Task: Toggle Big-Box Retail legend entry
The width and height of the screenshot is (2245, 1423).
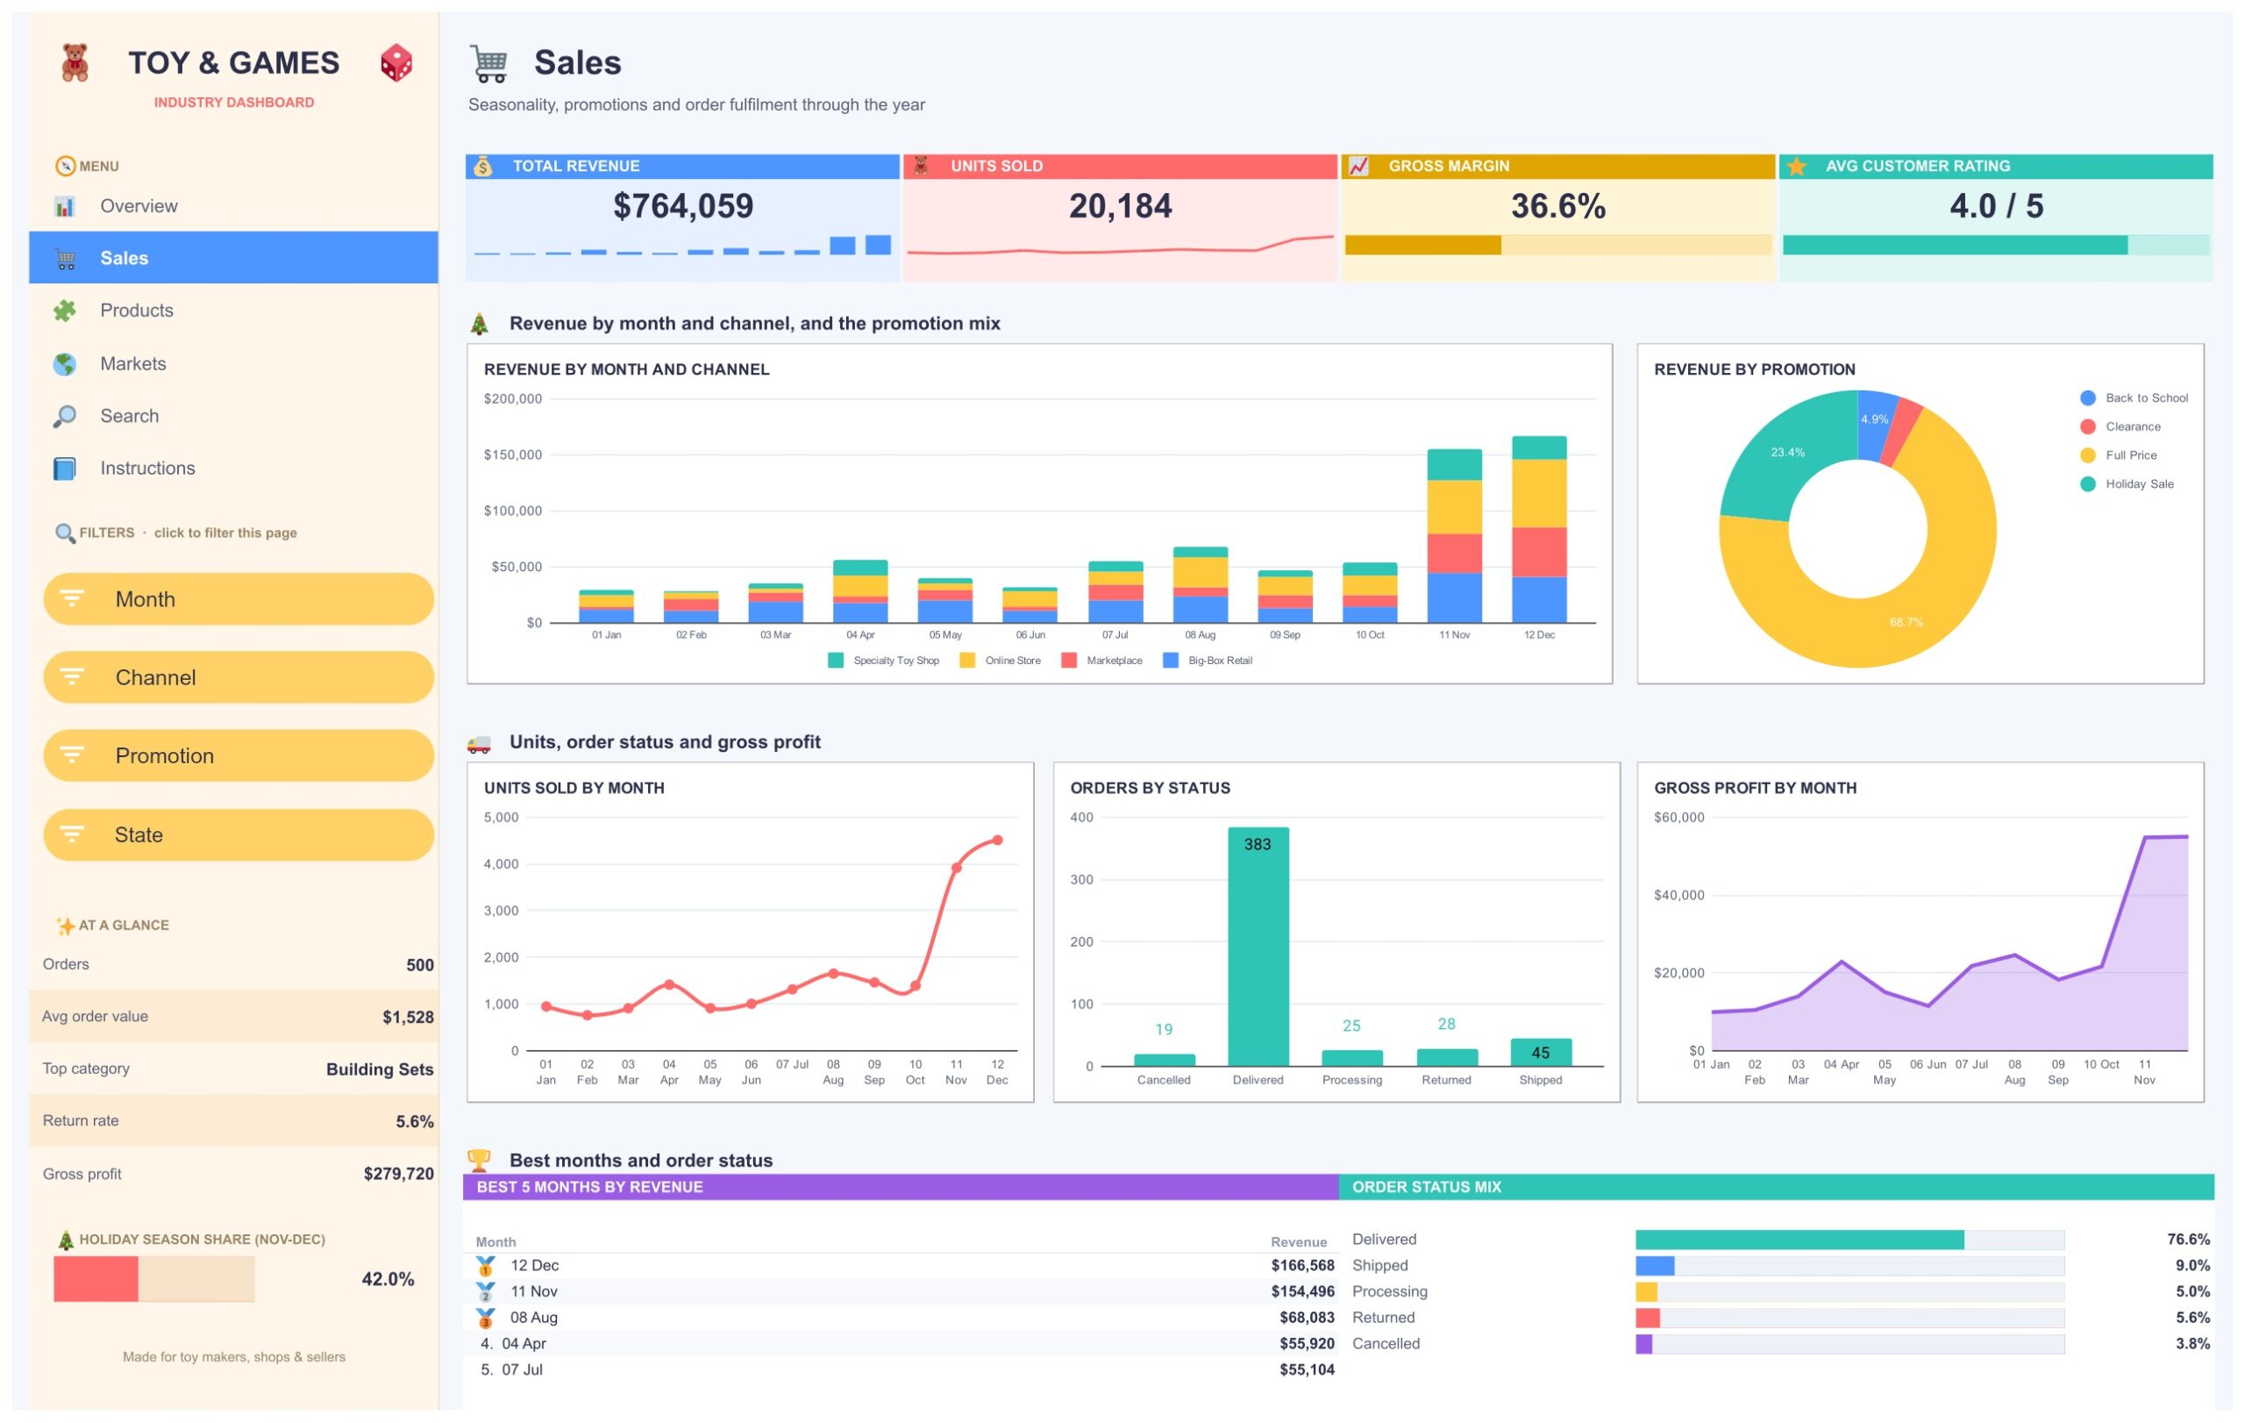Action: click(x=1208, y=661)
